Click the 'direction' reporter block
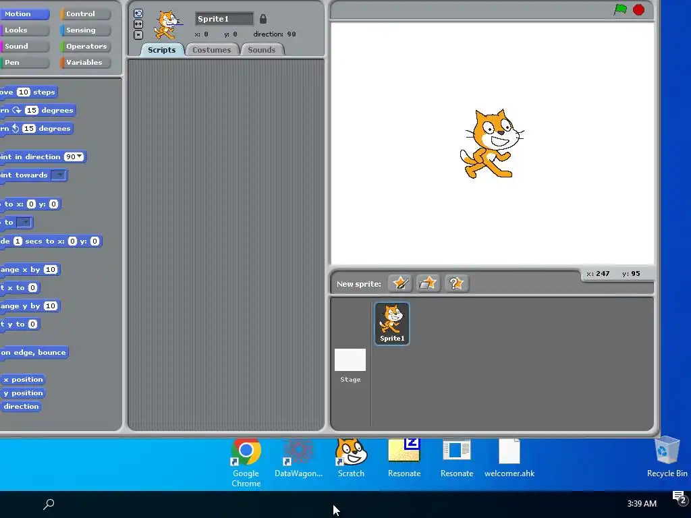The height and width of the screenshot is (518, 691). coord(21,407)
